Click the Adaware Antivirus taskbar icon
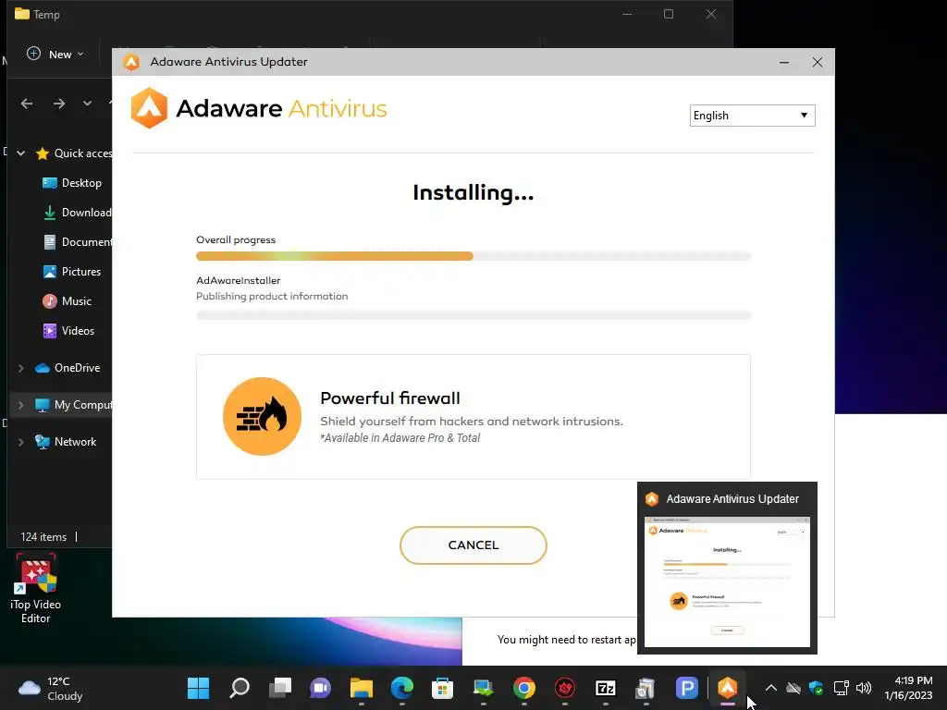 pyautogui.click(x=727, y=688)
